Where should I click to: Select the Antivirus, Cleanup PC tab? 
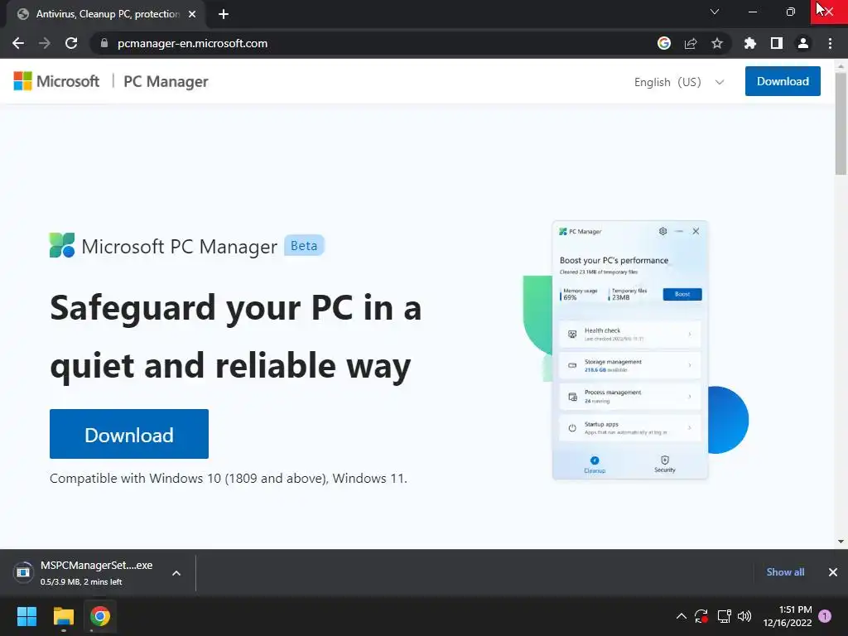click(x=106, y=14)
